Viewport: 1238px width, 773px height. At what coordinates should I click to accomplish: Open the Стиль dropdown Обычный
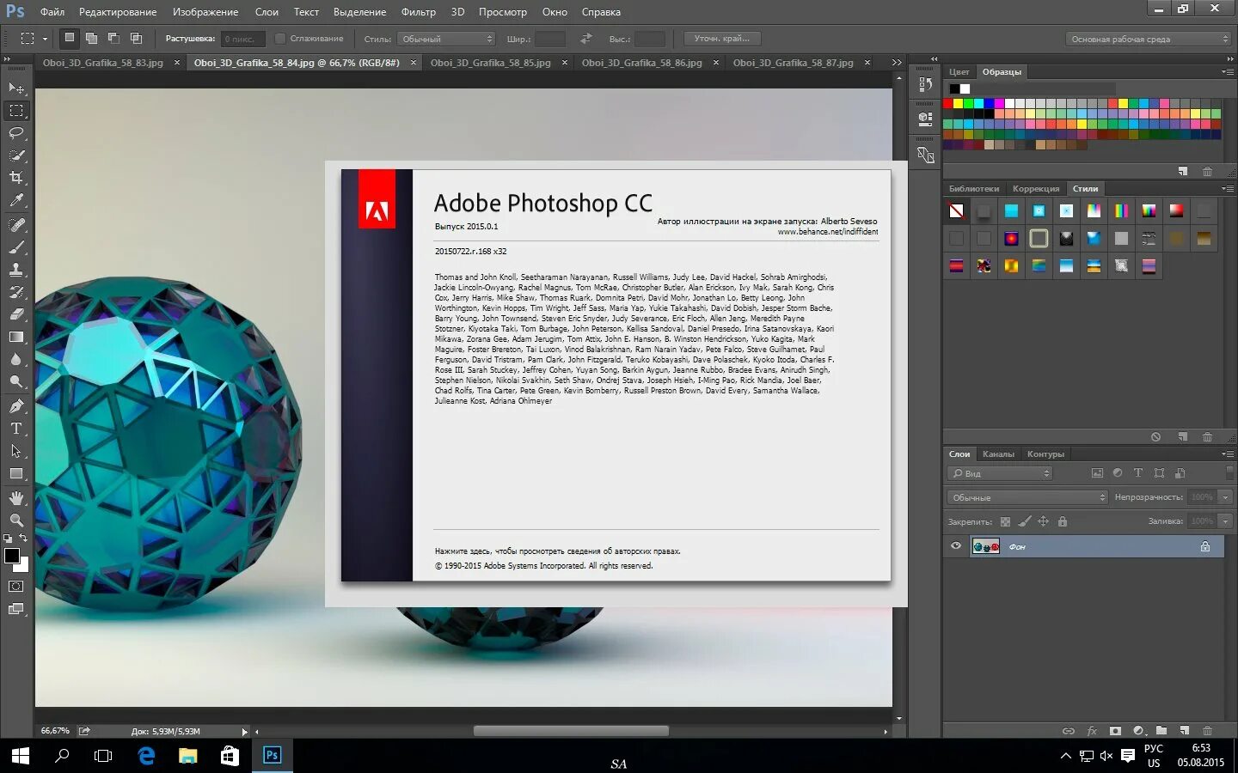point(446,39)
